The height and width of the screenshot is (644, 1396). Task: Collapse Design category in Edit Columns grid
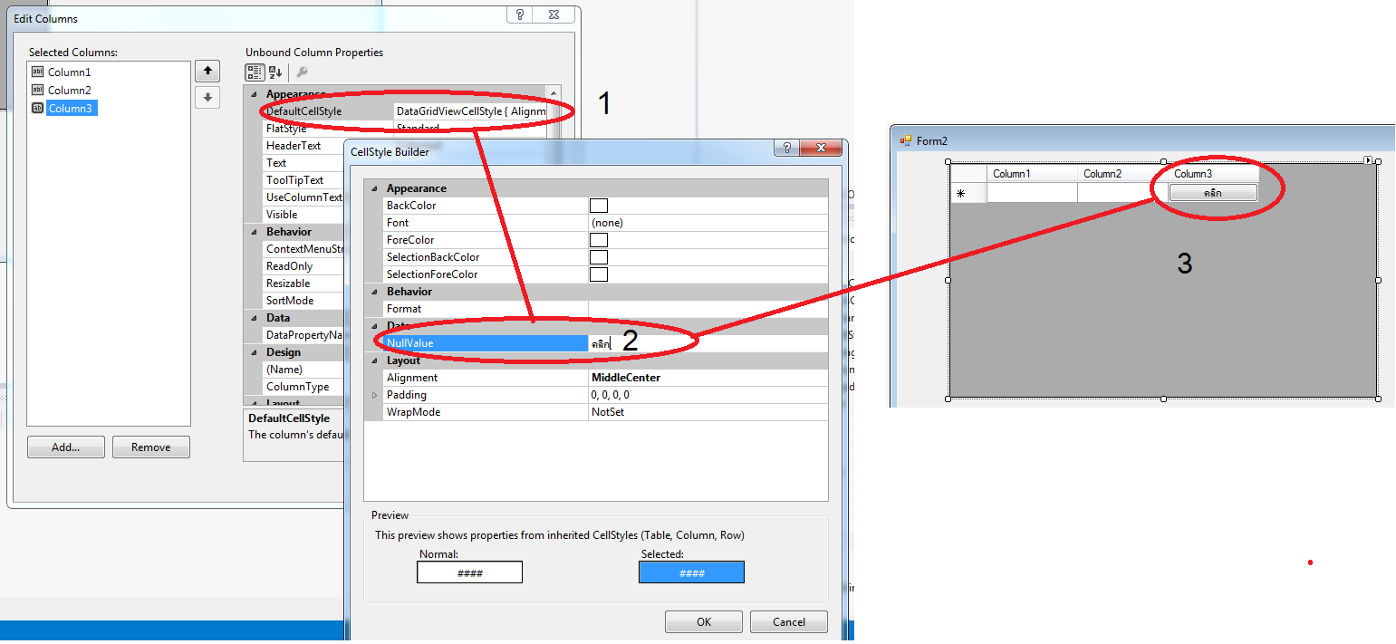pos(254,352)
